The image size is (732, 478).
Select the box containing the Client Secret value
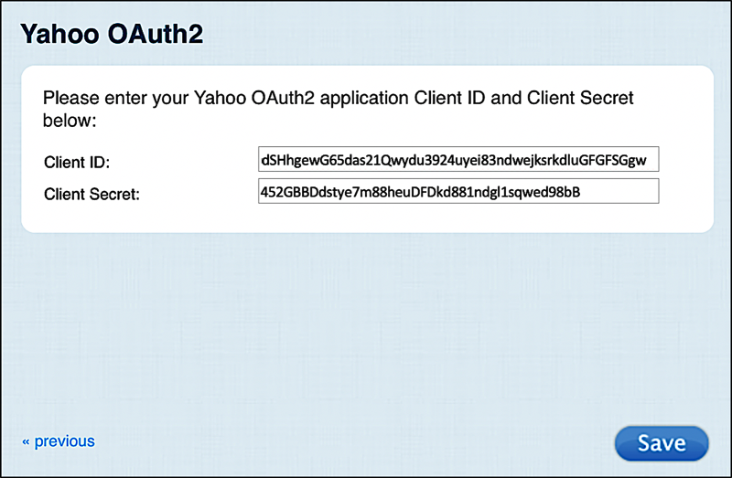[x=458, y=192]
